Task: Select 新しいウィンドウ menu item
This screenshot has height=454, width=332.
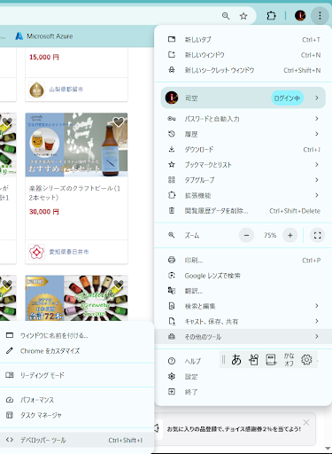Action: 243,55
